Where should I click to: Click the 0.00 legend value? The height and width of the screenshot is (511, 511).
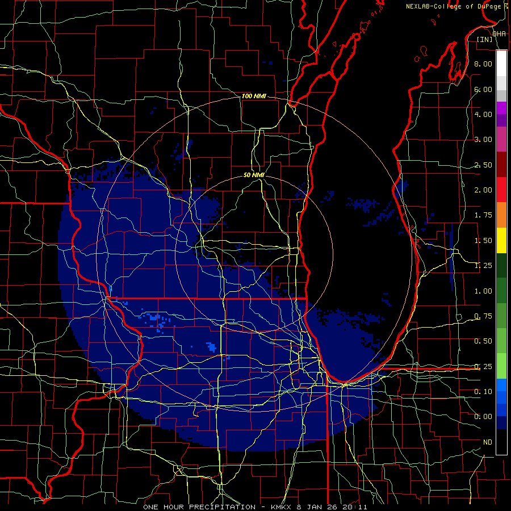point(483,417)
